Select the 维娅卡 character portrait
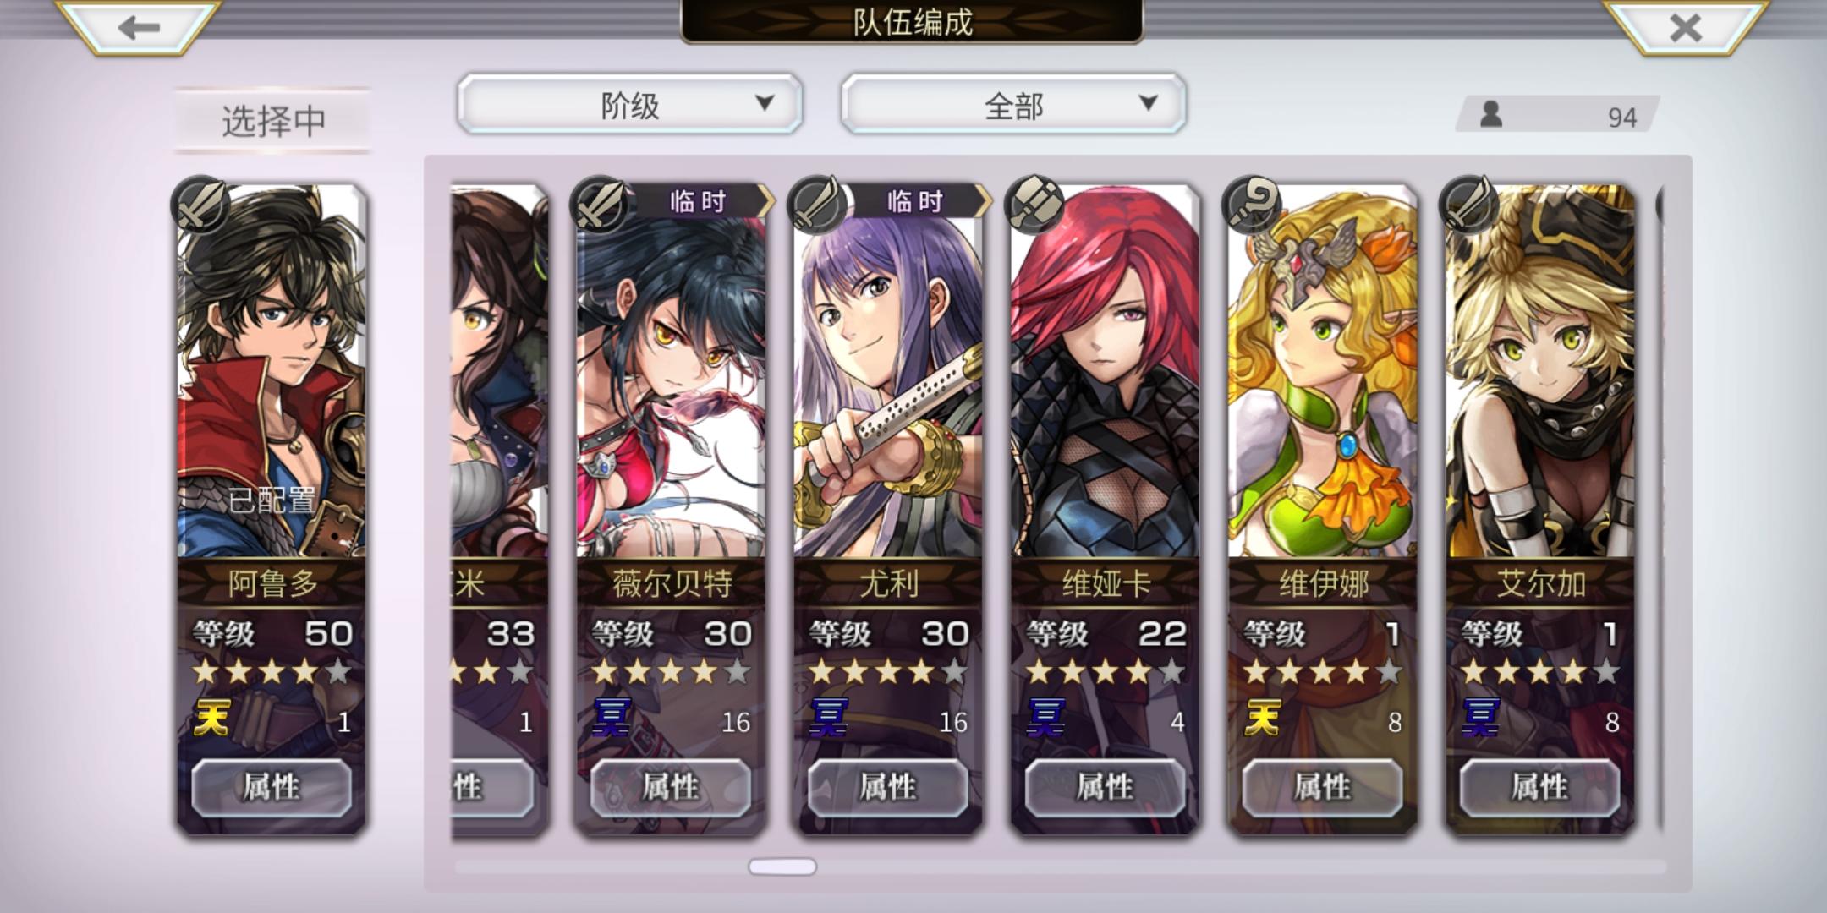Screen dimensions: 1827x913 coord(1106,372)
